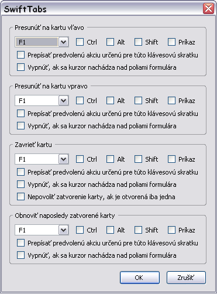Open the F1 key dropdown in Zavrieť kartu
217x294 pixels.
[x=42, y=159]
